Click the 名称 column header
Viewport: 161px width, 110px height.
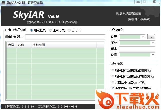tap(24, 45)
